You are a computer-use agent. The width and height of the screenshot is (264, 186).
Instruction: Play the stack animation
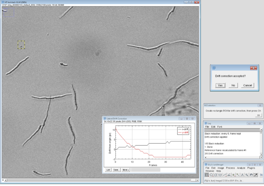[3, 180]
